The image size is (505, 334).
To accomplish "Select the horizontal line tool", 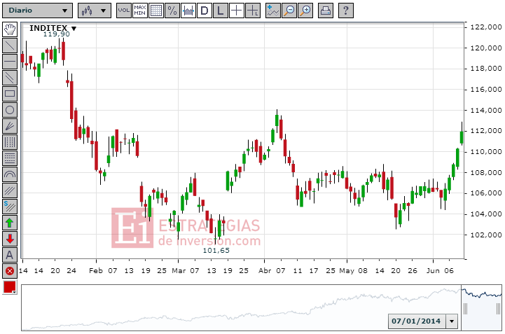I will pyautogui.click(x=10, y=62).
